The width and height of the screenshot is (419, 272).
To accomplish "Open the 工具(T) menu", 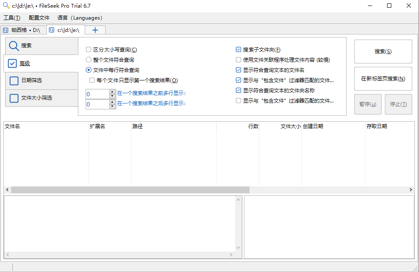I will click(12, 18).
